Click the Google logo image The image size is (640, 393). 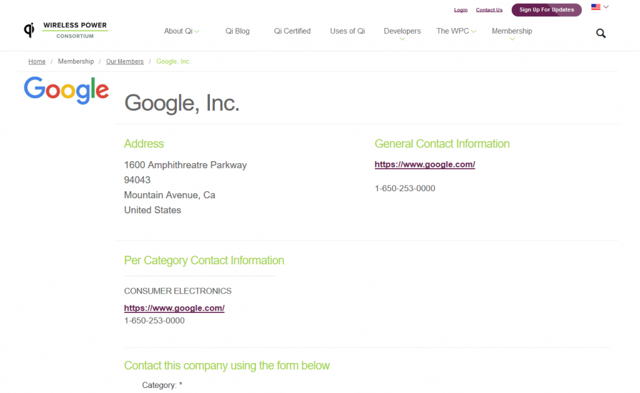click(66, 91)
